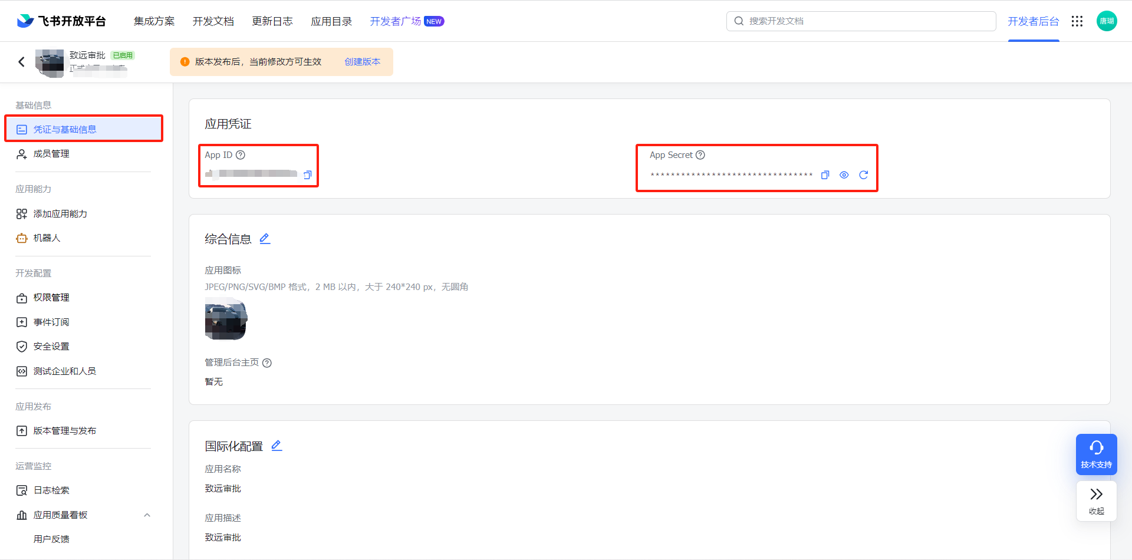Open 技术支持 support widget
The image size is (1132, 560).
1097,454
